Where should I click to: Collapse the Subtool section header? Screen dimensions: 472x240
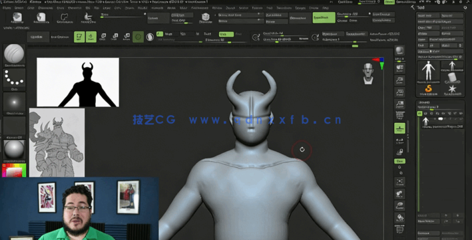424,102
